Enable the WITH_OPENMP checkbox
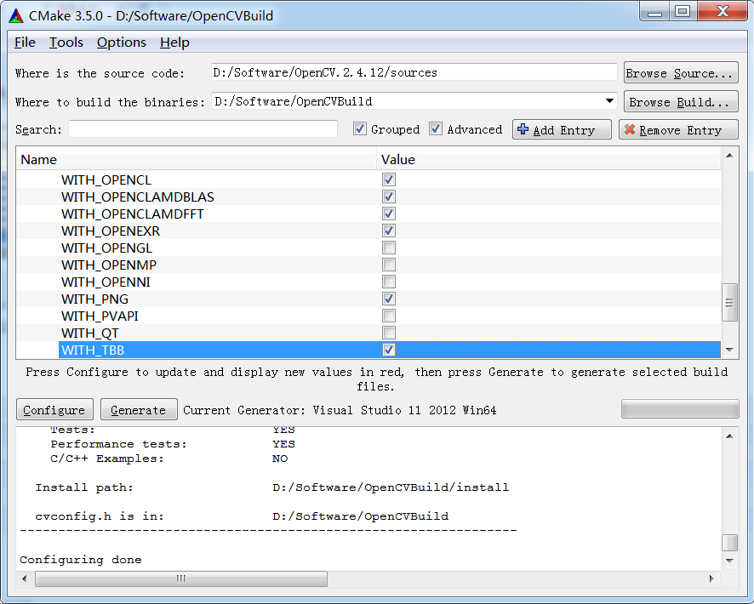This screenshot has height=604, width=754. click(x=389, y=265)
